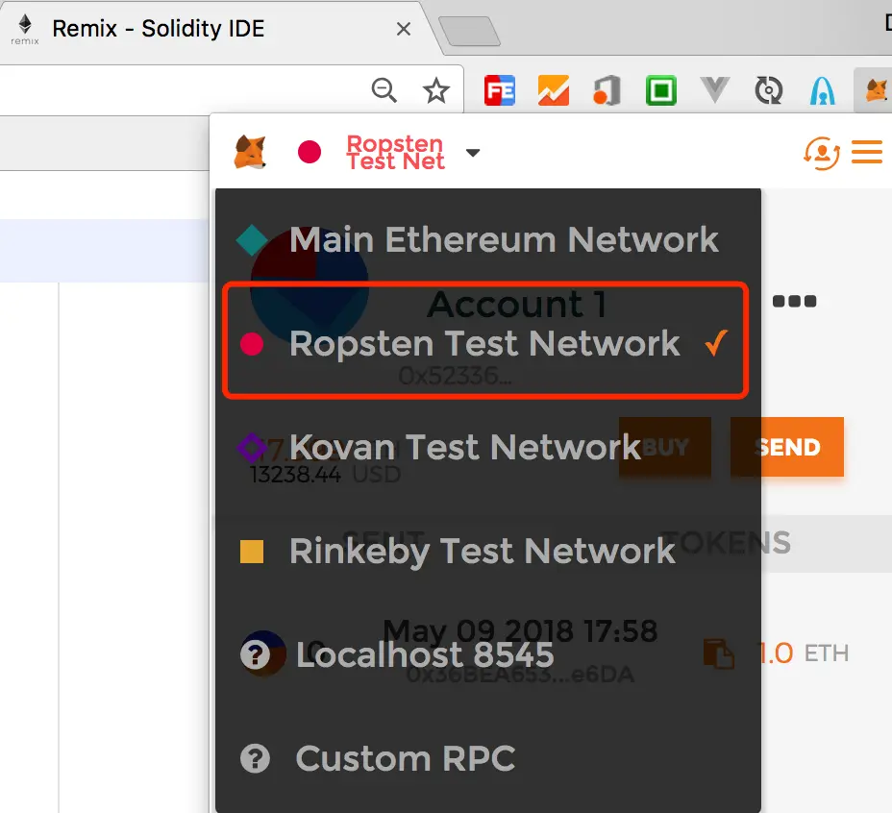Select Localhost 8545 network
Viewport: 892px width, 813px height.
(x=488, y=654)
